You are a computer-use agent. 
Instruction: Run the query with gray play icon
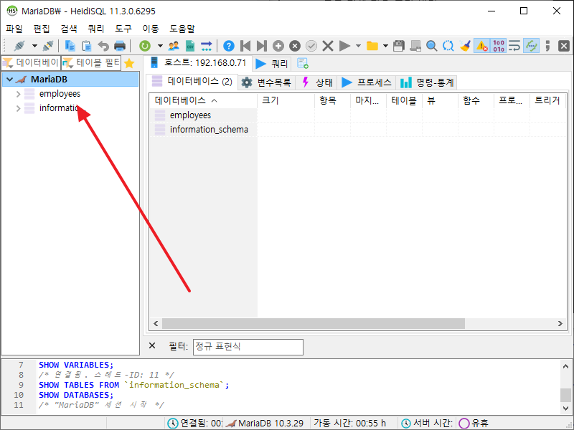[x=344, y=46]
